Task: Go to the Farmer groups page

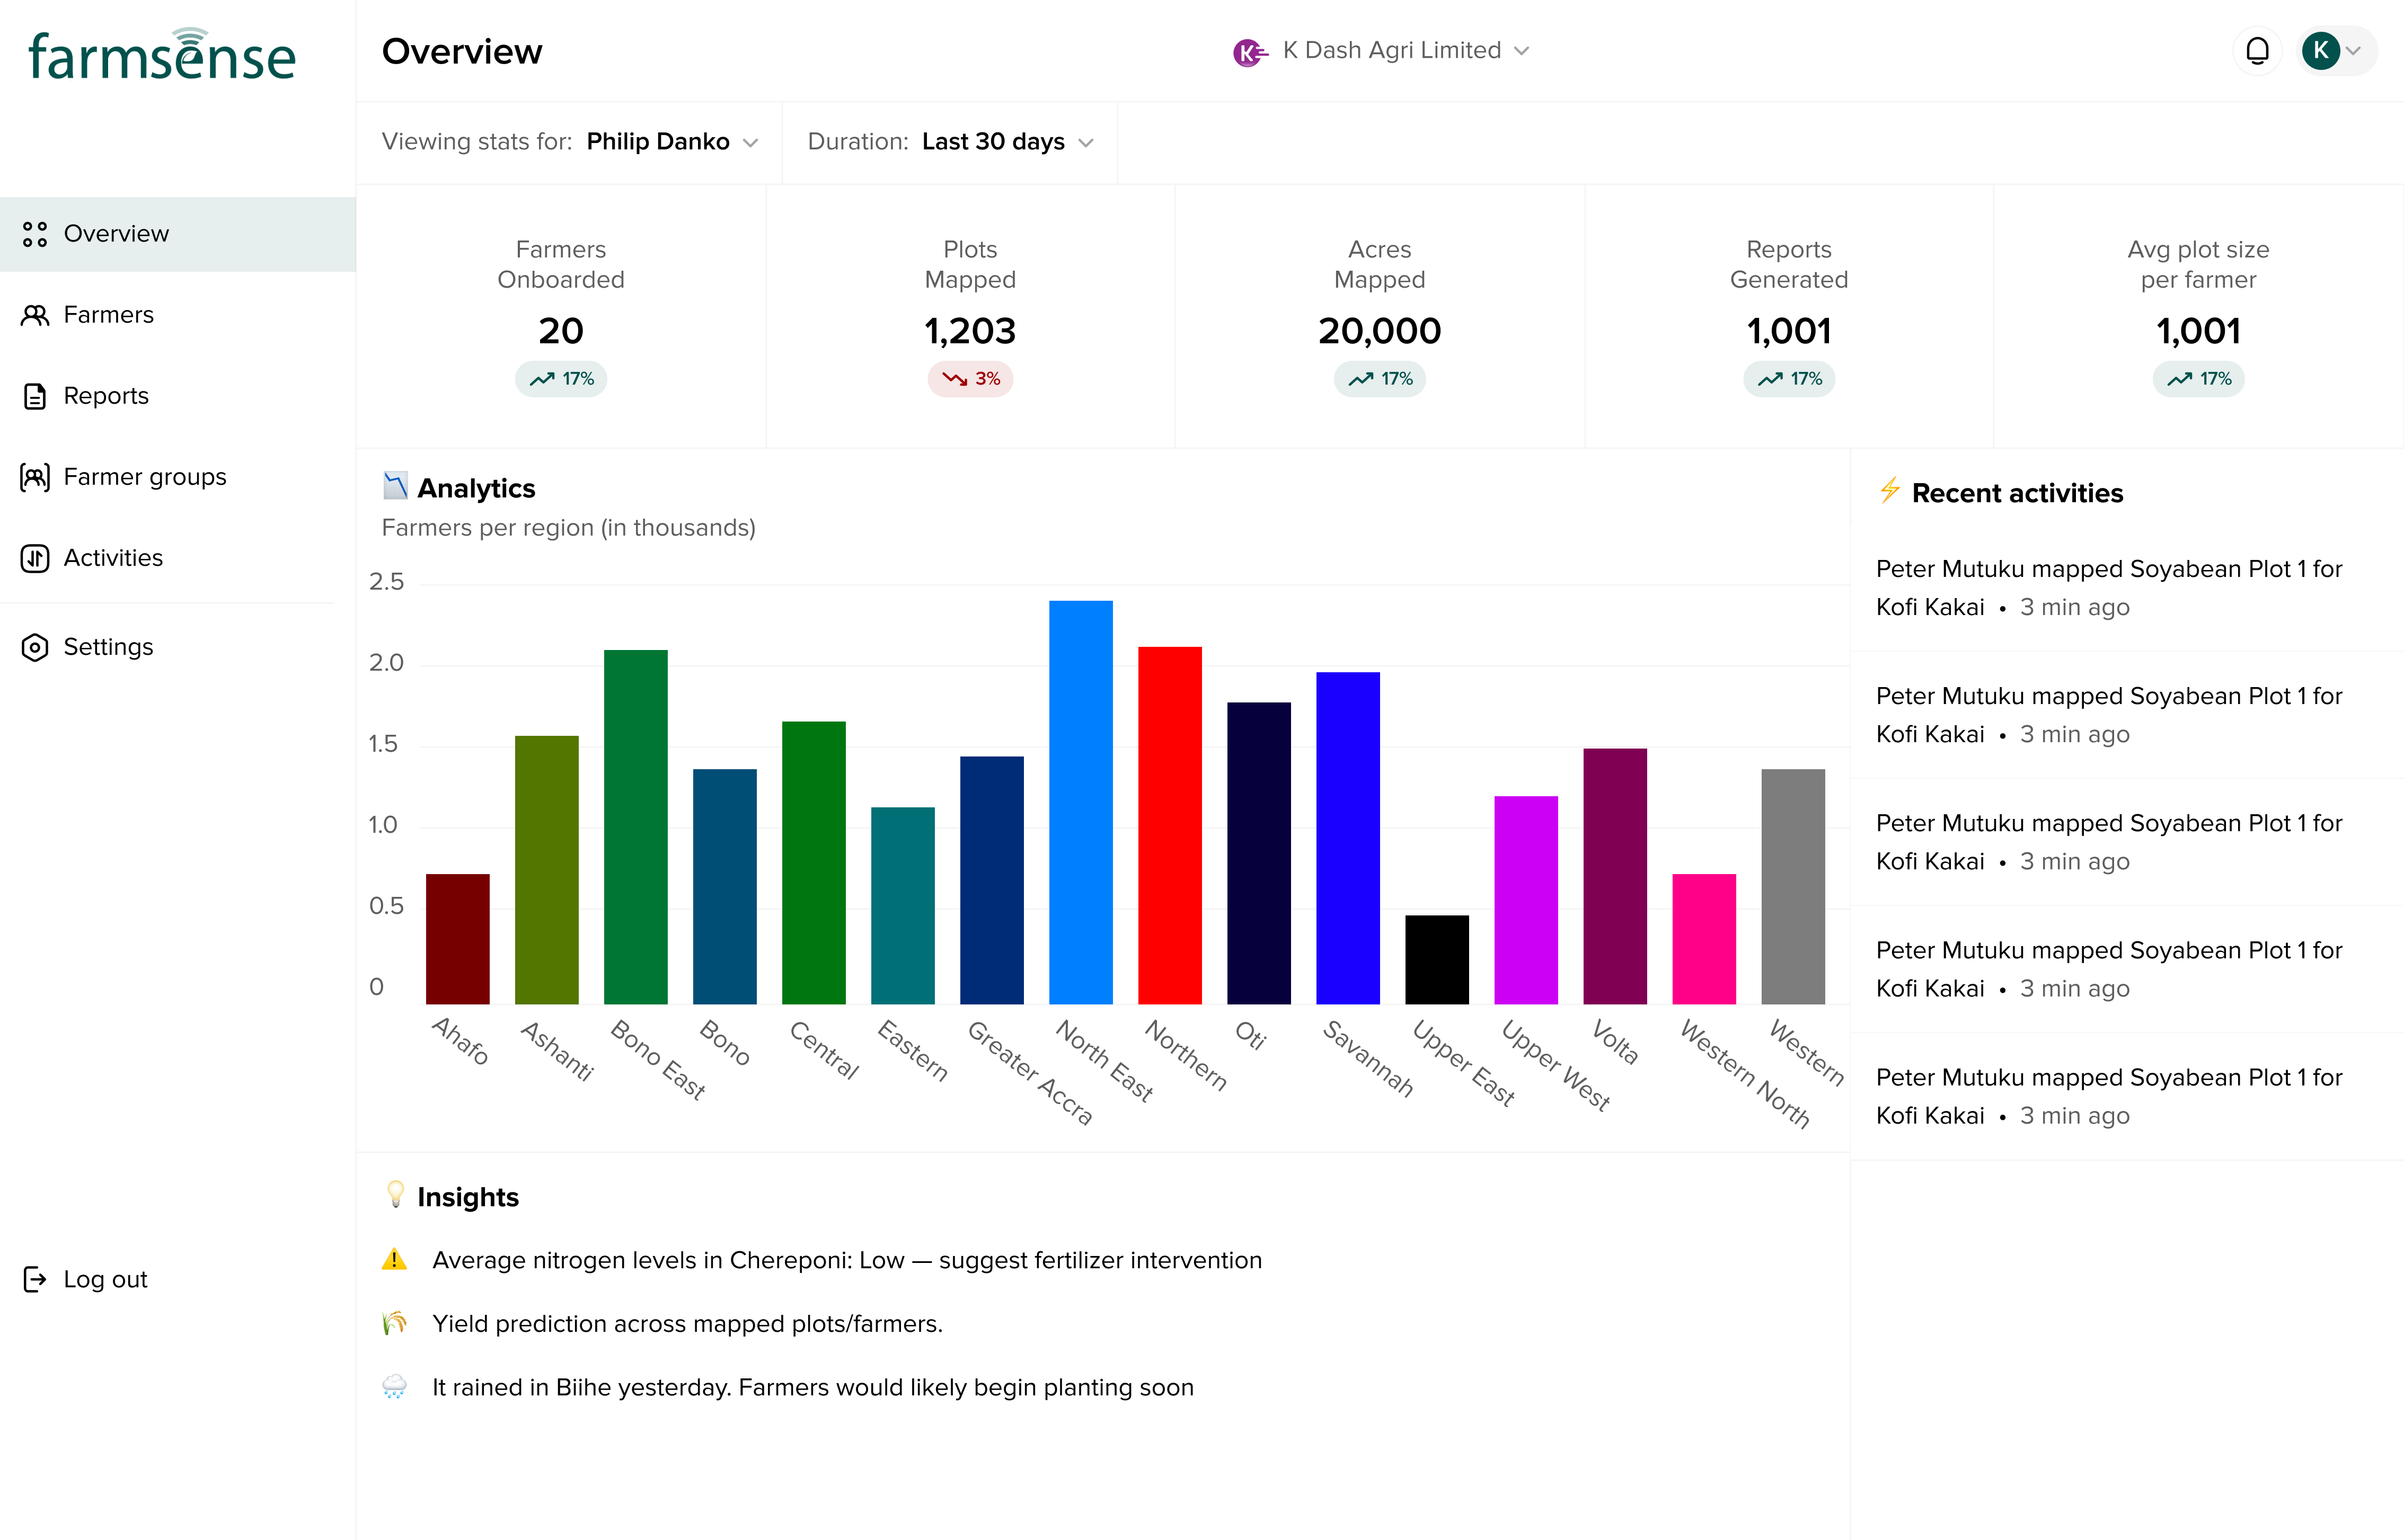Action: click(144, 477)
